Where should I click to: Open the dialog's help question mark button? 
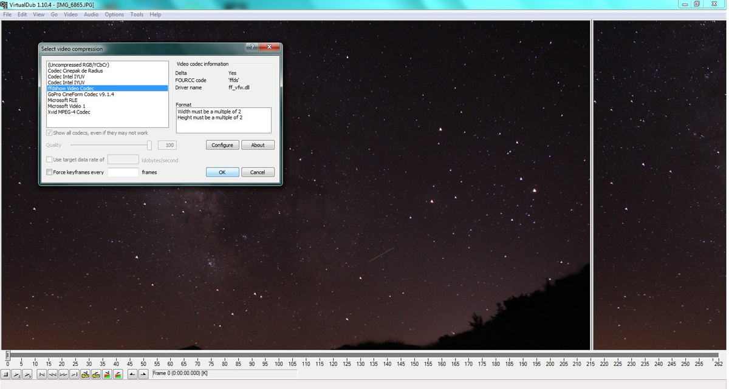[253, 47]
